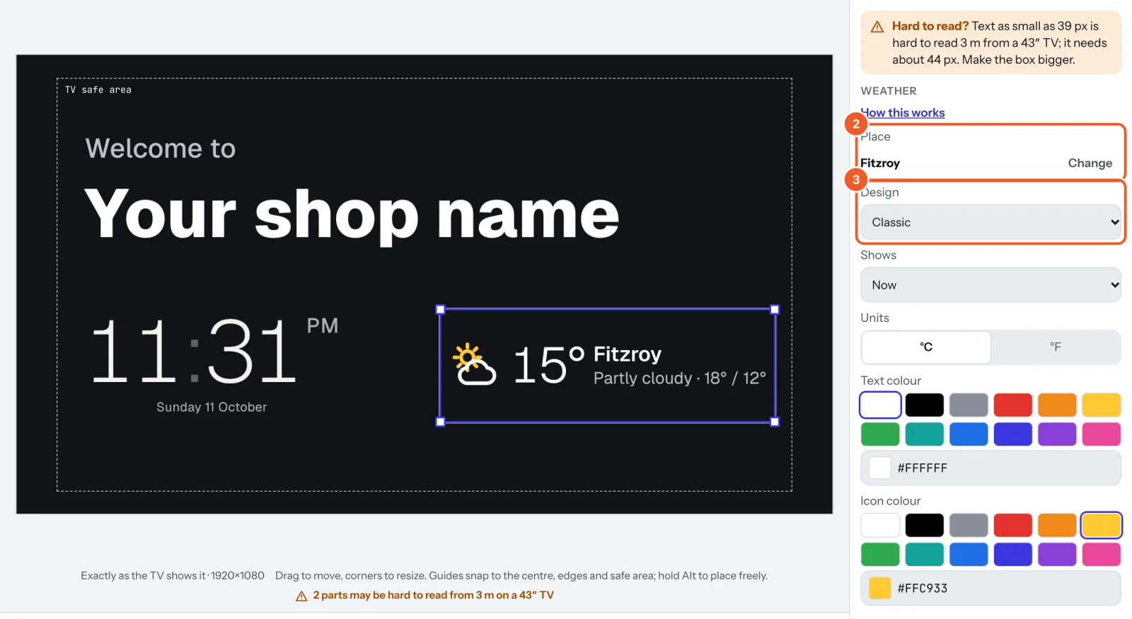Click the warning triangle beside the 2 parts message
1132x619 pixels.
tap(301, 596)
